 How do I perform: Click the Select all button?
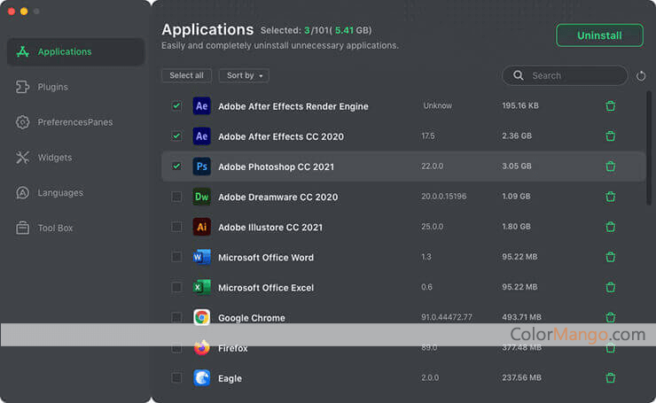point(186,76)
